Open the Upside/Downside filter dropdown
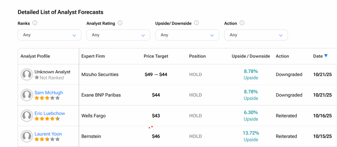337x147 pixels. 187,35
